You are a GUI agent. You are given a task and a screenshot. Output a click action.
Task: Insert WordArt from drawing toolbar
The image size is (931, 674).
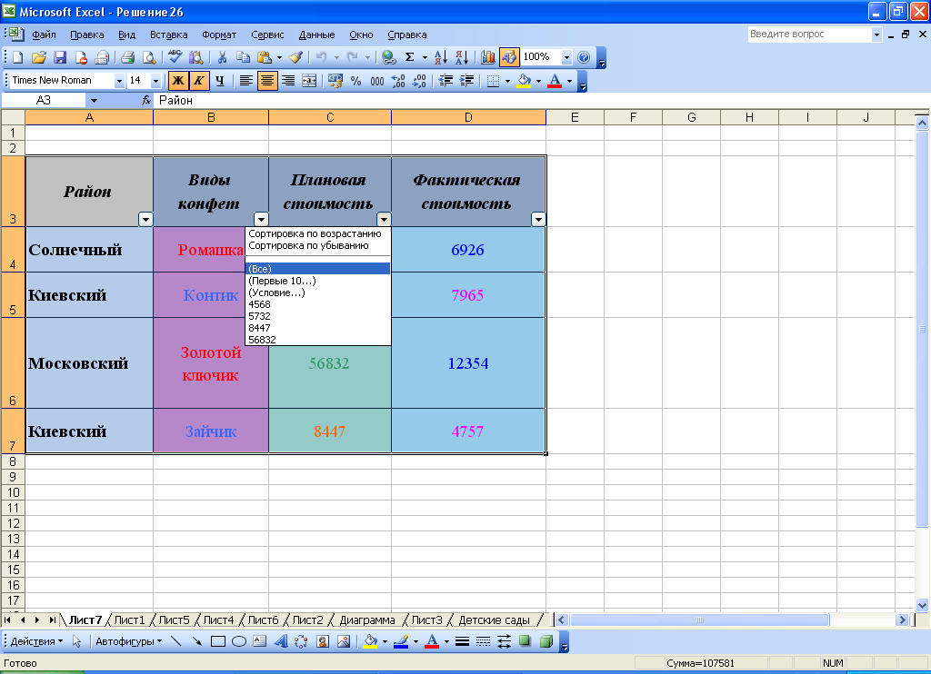click(x=280, y=641)
